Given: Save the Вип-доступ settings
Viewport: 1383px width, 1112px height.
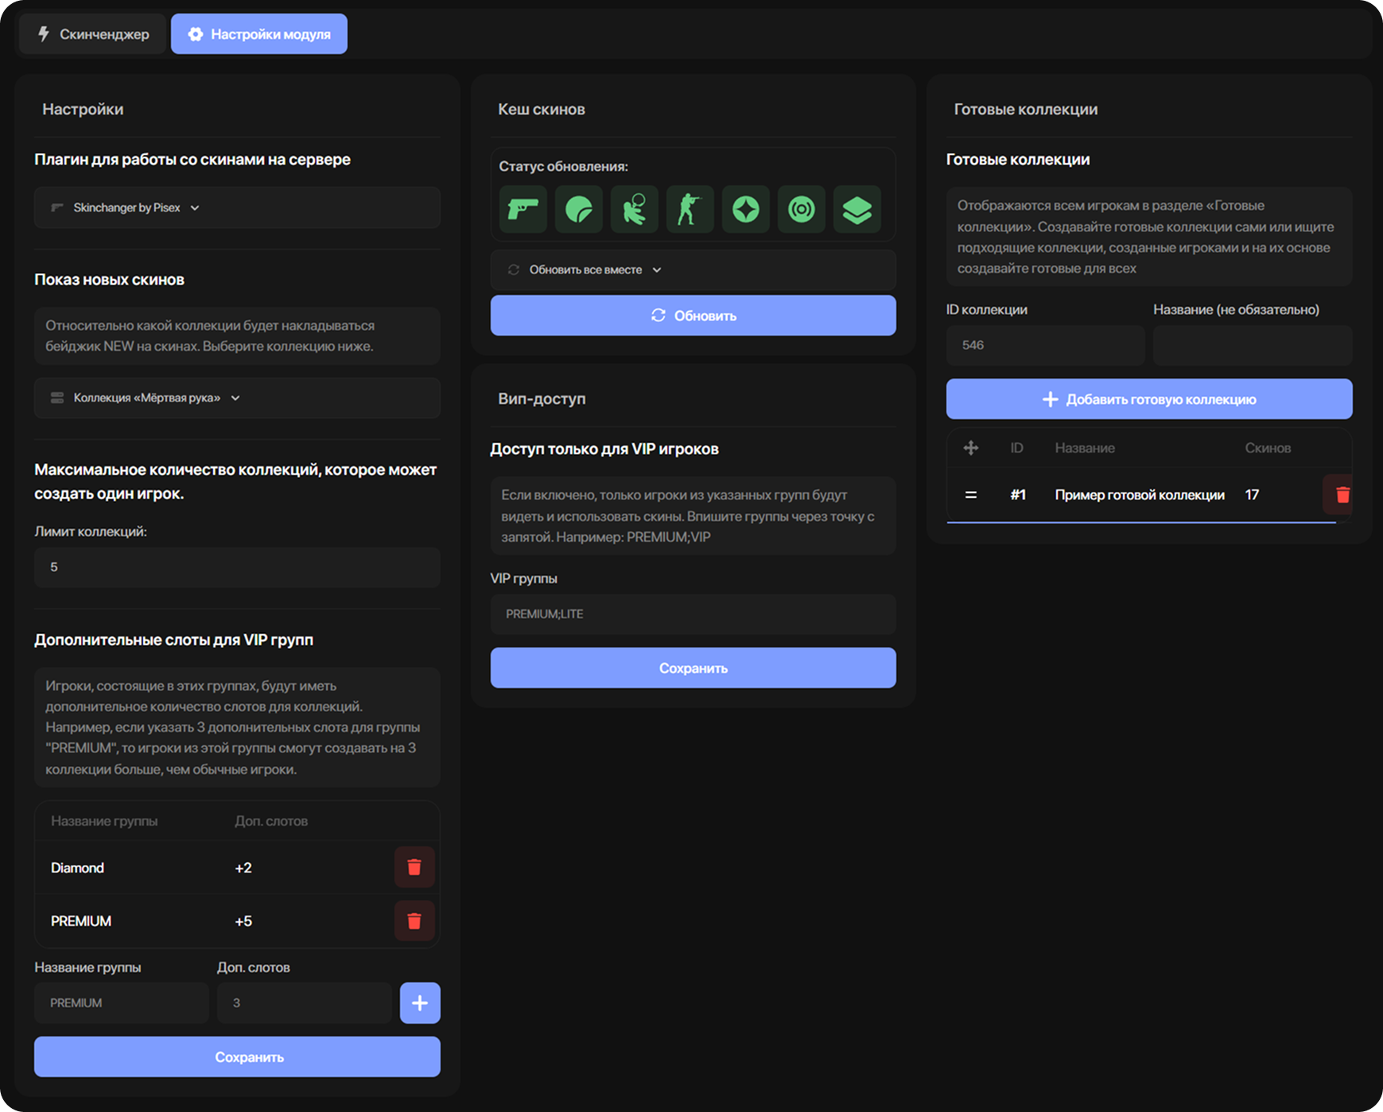Looking at the screenshot, I should click(693, 668).
